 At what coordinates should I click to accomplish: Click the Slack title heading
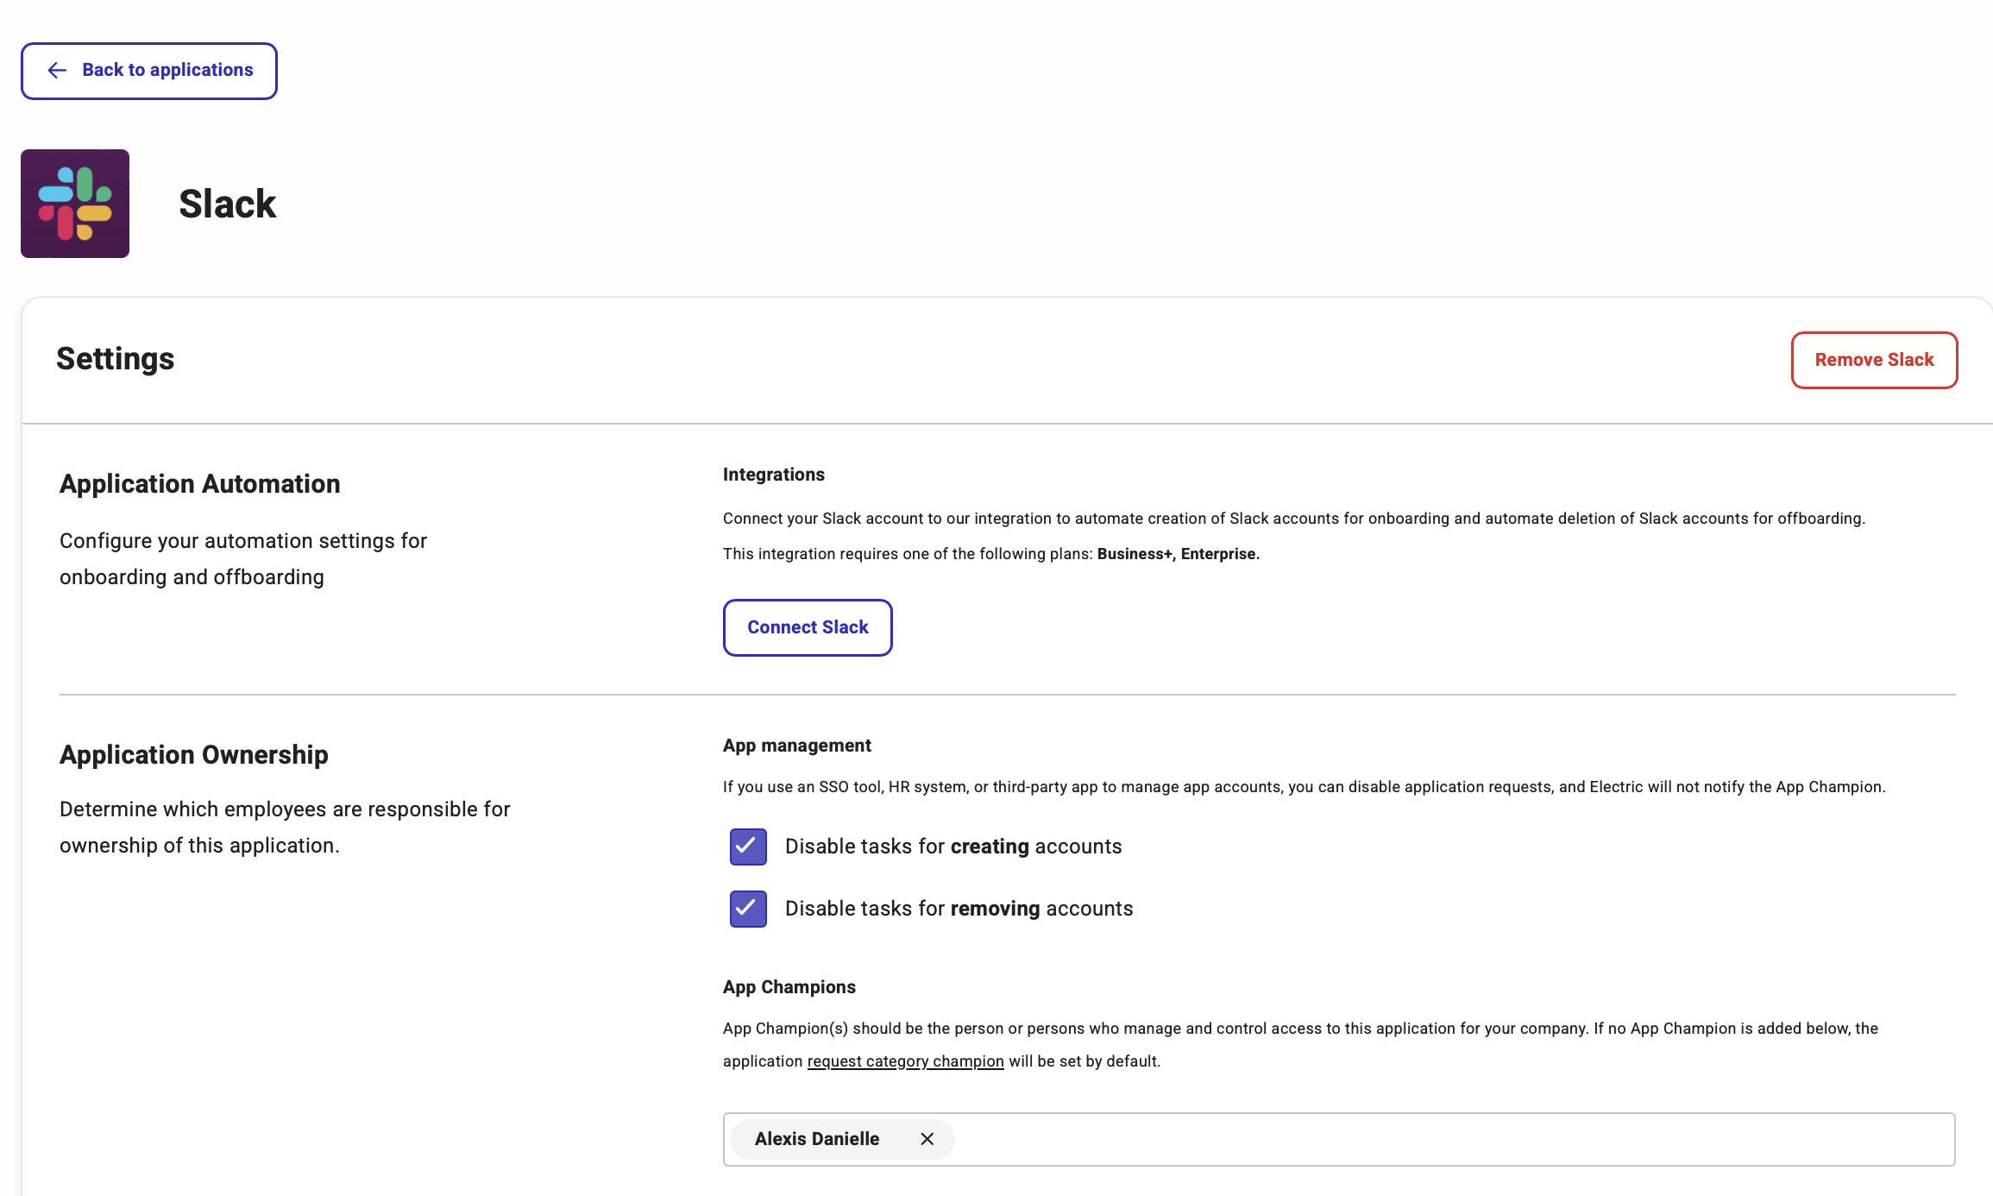click(x=227, y=205)
